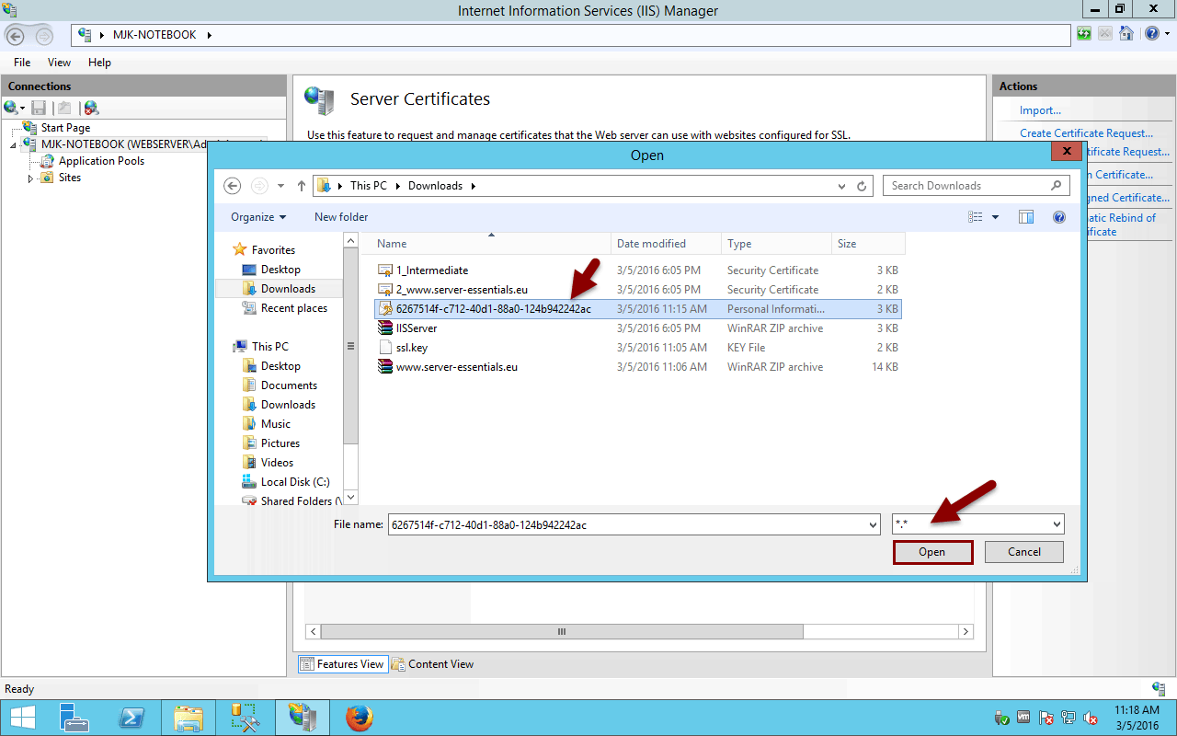Screen dimensions: 1177x736
Task: Sort files by Date modified column
Action: (x=666, y=244)
